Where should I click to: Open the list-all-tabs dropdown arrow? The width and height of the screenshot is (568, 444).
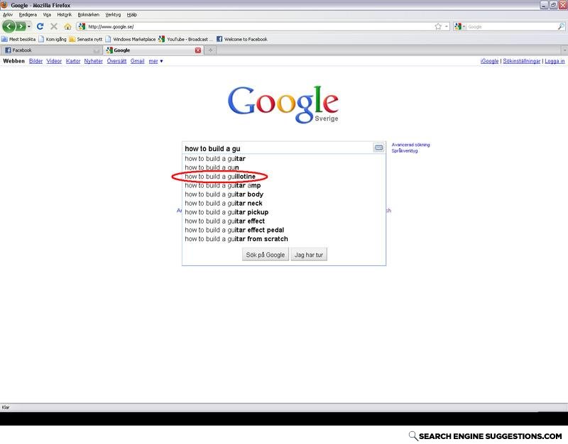coord(564,50)
